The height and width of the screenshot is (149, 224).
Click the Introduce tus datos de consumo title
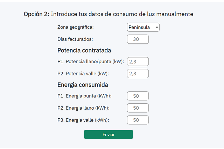(122, 14)
